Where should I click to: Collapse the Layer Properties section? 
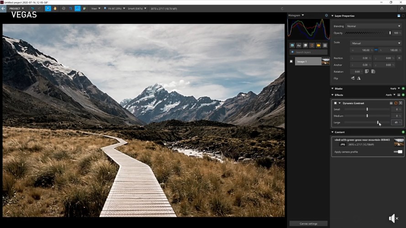click(332, 16)
